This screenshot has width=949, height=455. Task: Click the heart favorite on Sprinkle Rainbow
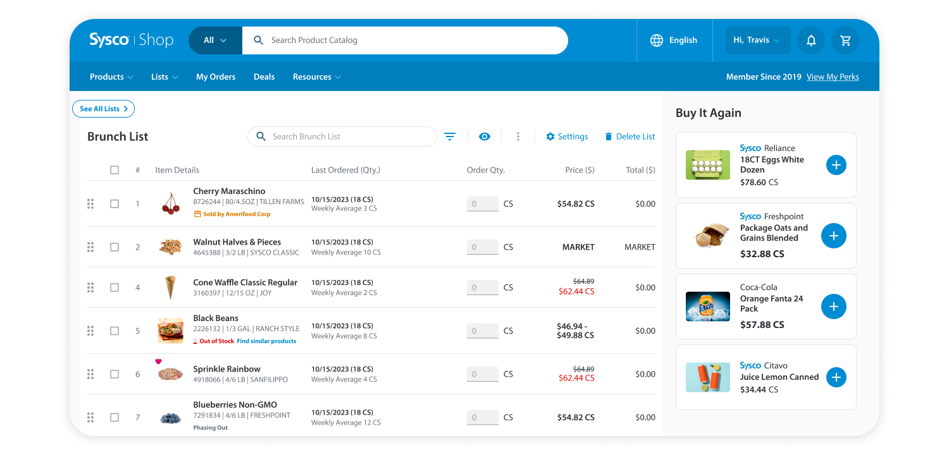[x=158, y=362]
